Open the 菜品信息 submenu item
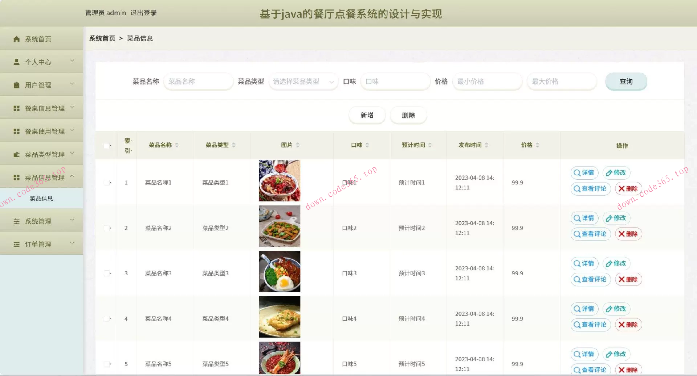The image size is (697, 376). pos(41,198)
